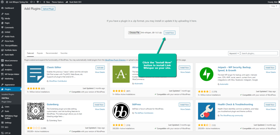Click the Akismet plugin thumbnail
The width and height of the screenshot is (280, 135).
point(121,74)
